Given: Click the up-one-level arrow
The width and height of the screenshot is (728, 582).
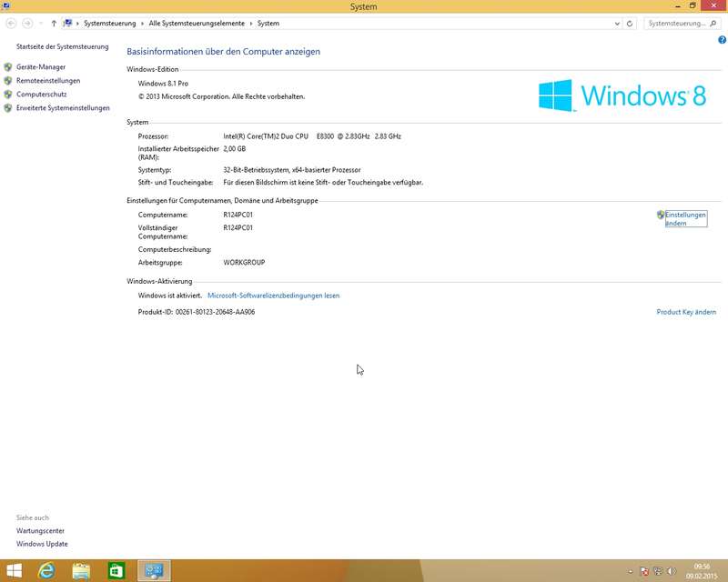Looking at the screenshot, I should 54,23.
